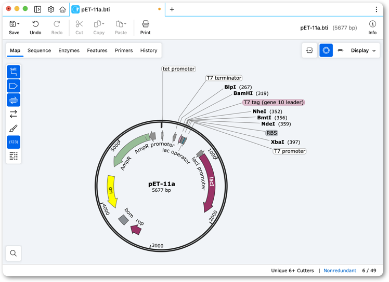This screenshot has width=389, height=282.
Task: Select the paintbrush color tool
Action: tap(14, 128)
